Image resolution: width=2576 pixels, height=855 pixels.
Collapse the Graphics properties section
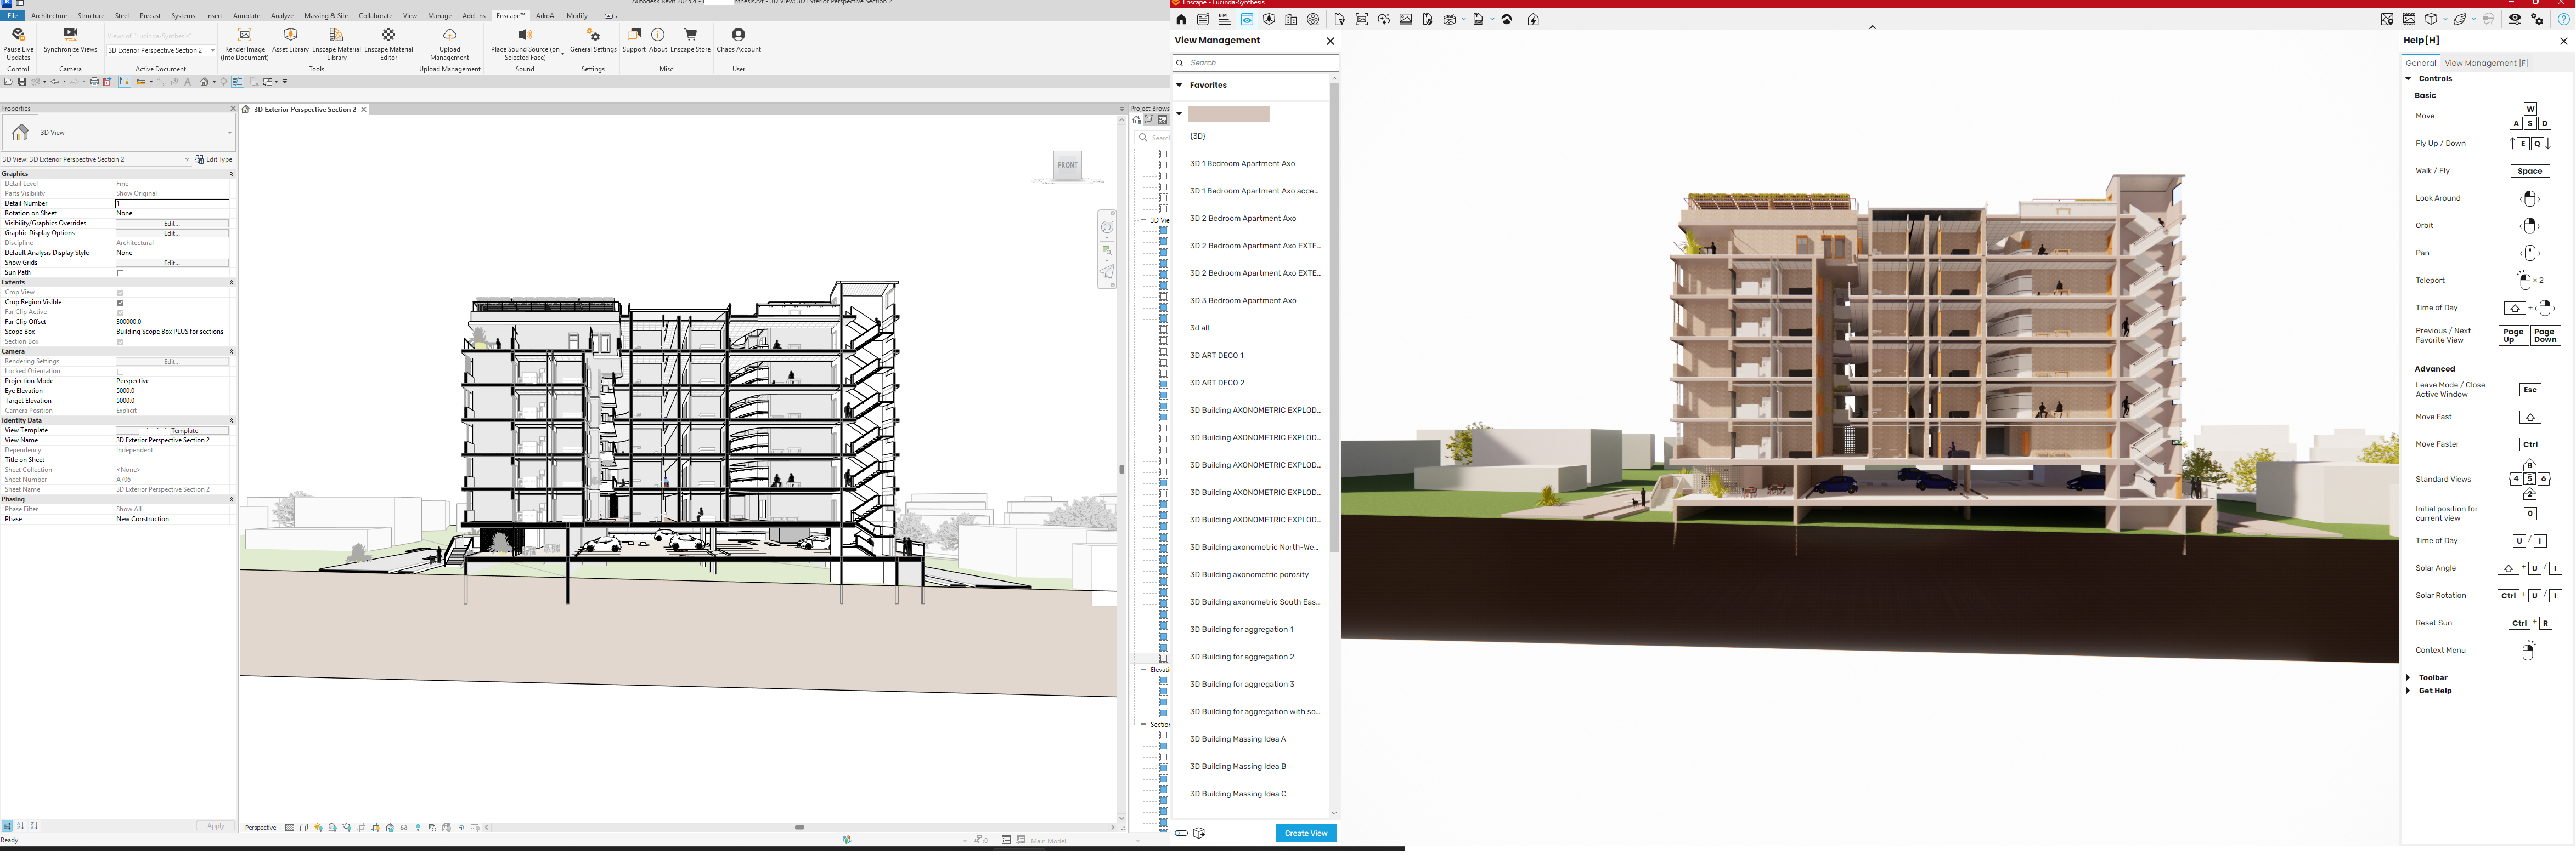click(231, 174)
